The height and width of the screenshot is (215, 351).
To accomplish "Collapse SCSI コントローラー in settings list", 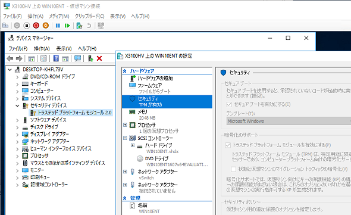I will click(125, 138).
